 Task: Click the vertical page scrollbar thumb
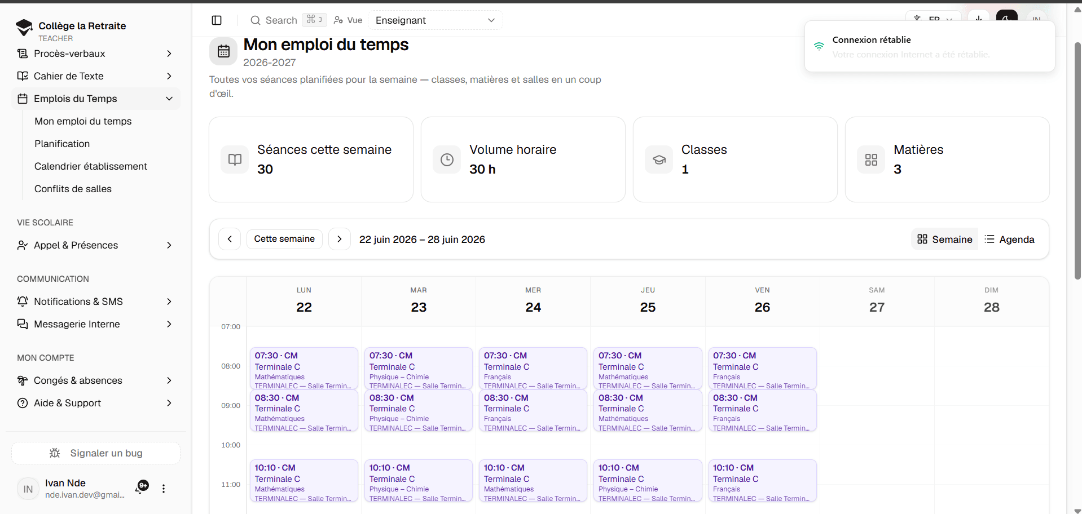click(x=1077, y=161)
